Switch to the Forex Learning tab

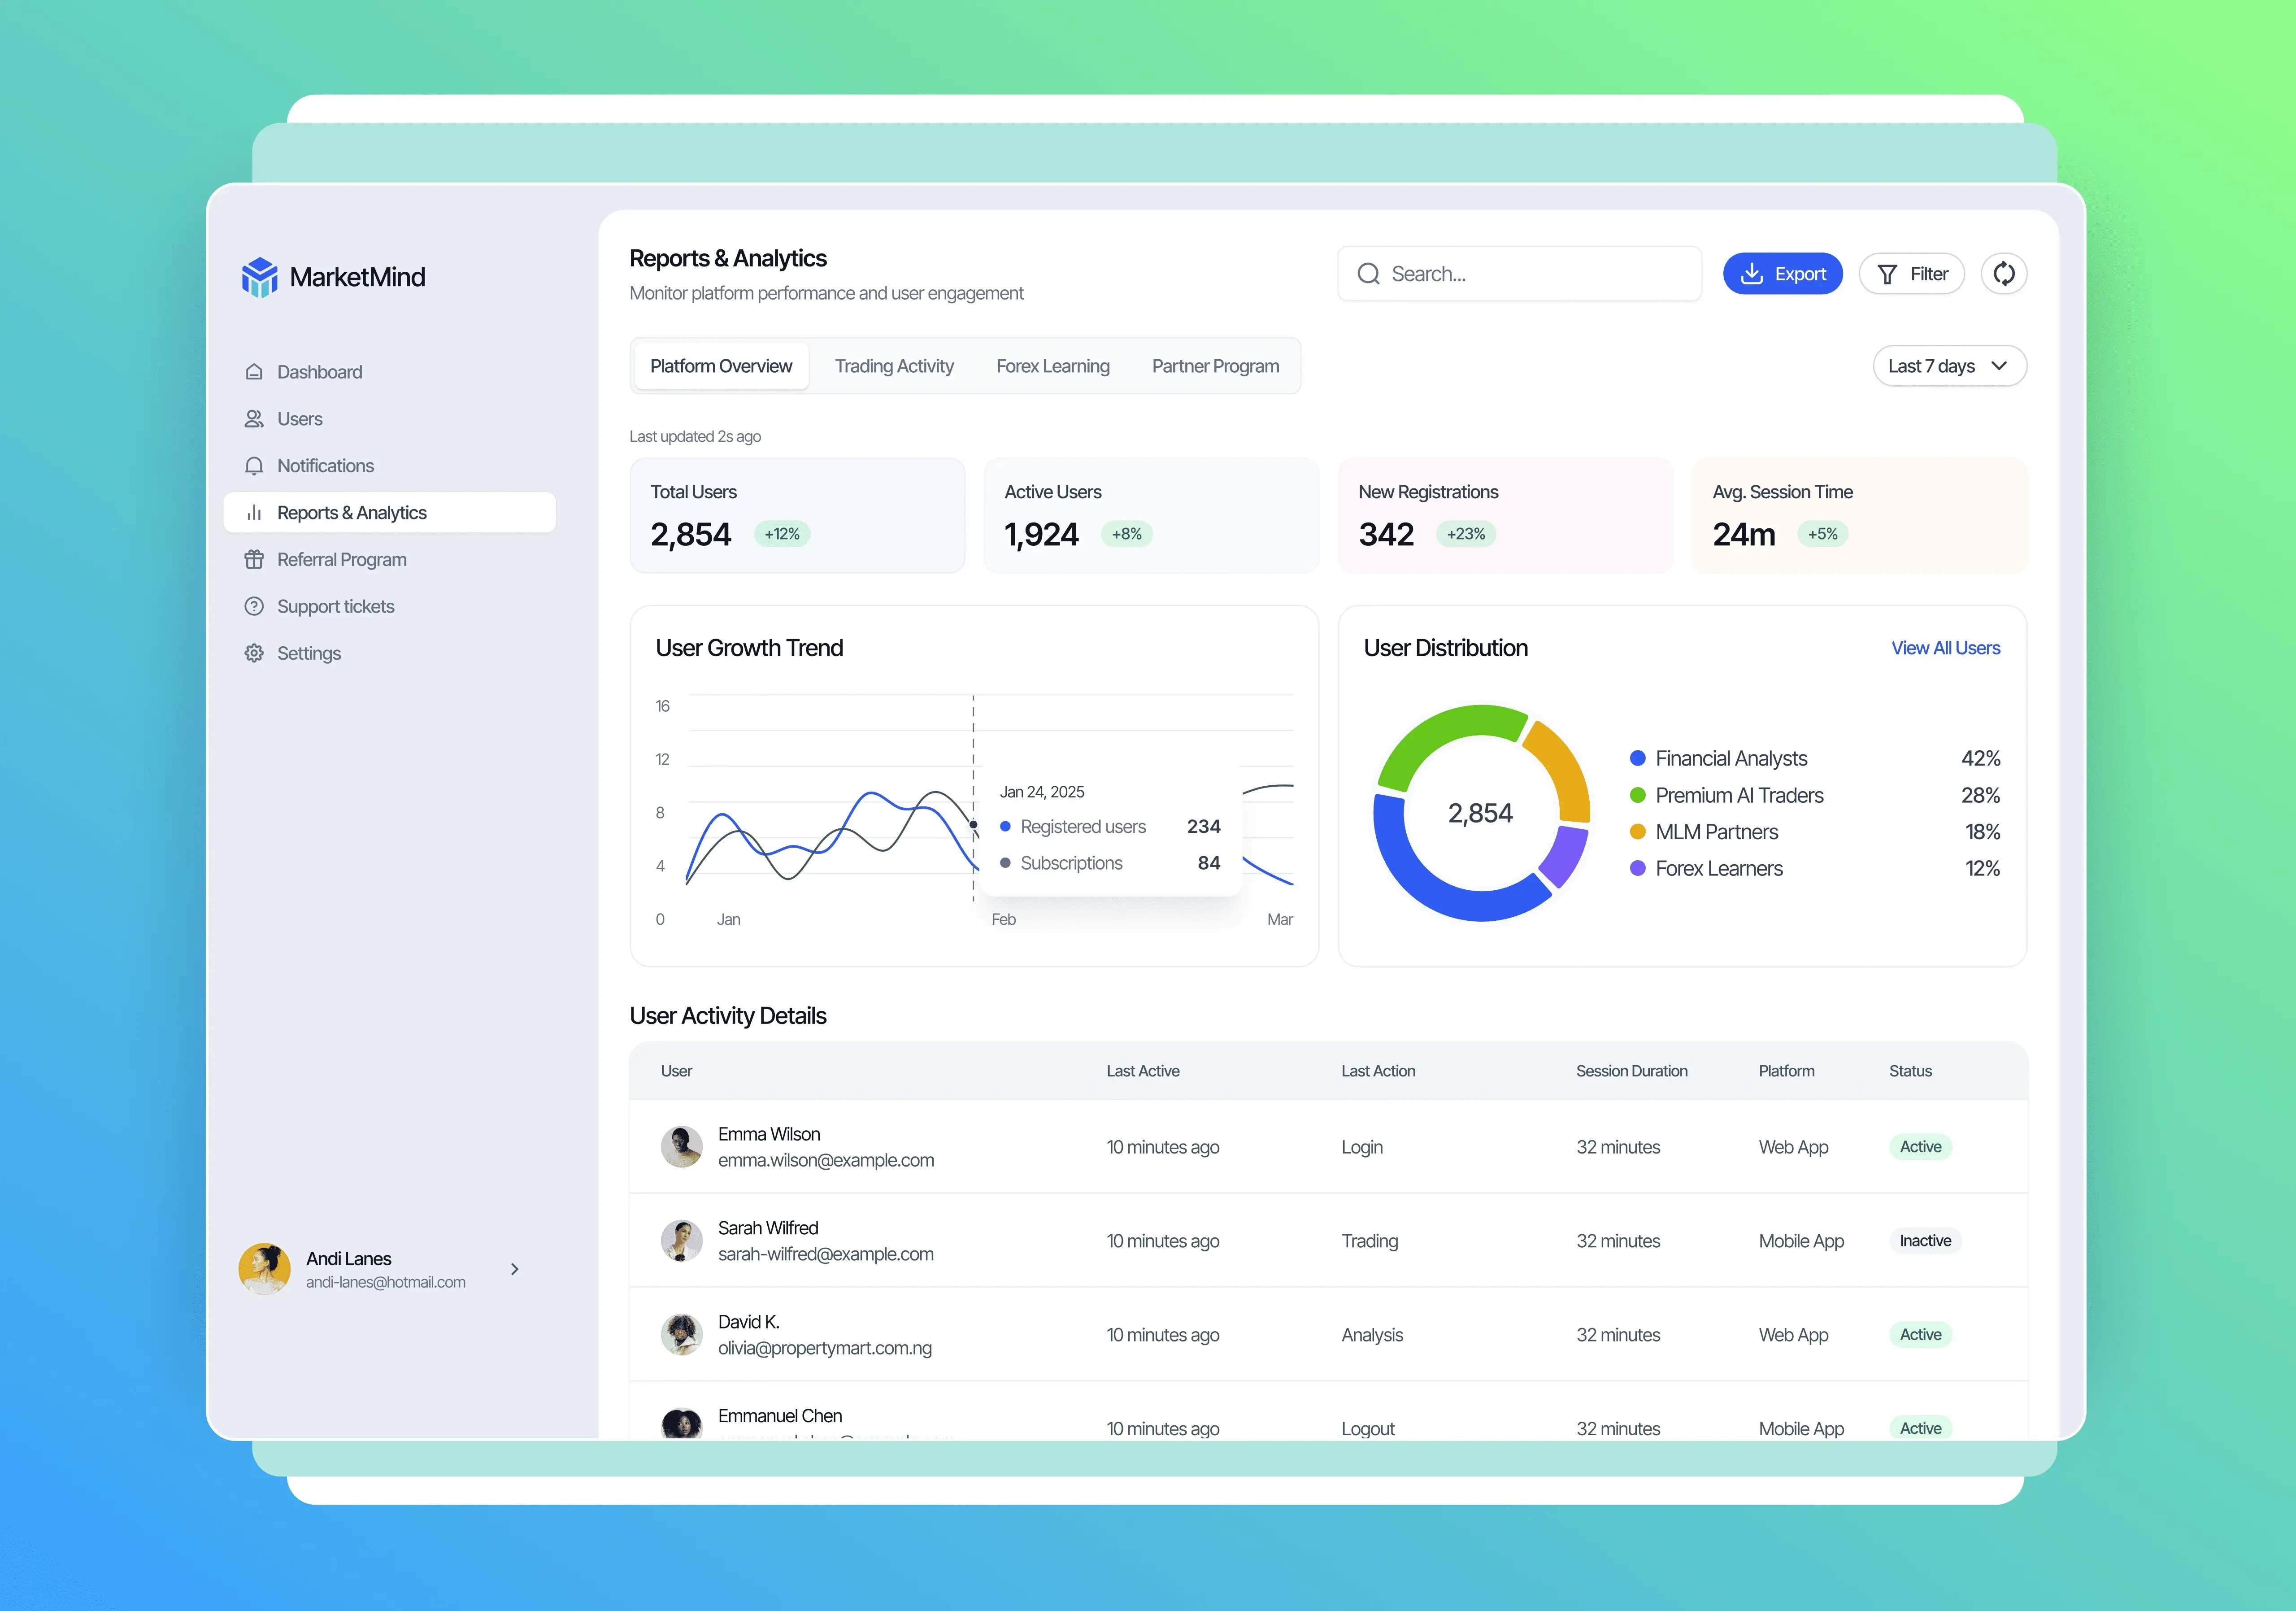pos(1052,366)
